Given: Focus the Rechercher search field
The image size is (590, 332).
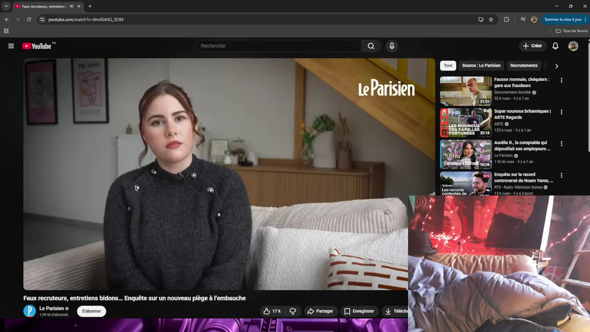Looking at the screenshot, I should point(279,46).
